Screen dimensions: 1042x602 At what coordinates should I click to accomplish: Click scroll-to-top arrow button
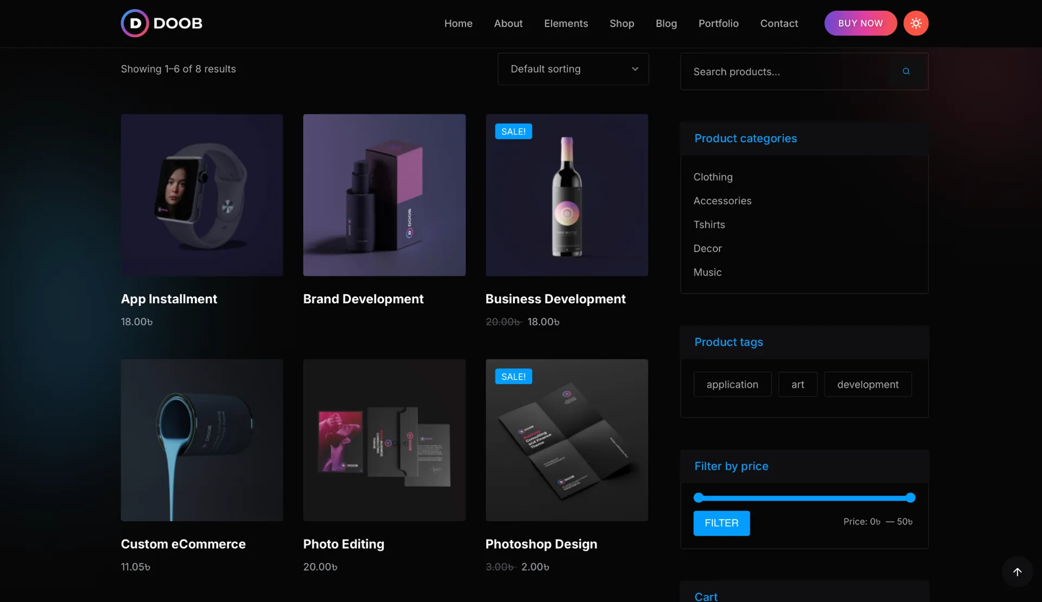point(1017,572)
